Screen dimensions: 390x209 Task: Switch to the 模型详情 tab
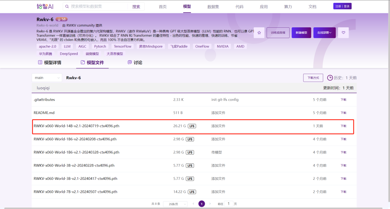[50, 63]
